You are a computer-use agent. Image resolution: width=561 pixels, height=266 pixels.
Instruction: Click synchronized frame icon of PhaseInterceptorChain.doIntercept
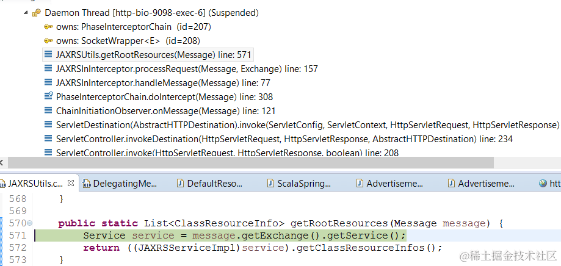coord(48,96)
